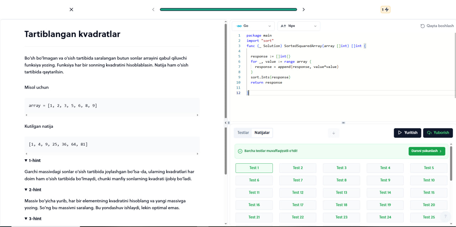Select Test 1 result
Viewport: 456px width, 227px height.
click(x=254, y=168)
